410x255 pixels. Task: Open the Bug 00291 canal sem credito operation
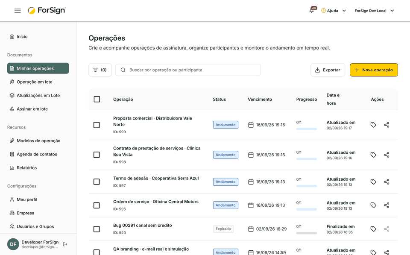[143, 225]
